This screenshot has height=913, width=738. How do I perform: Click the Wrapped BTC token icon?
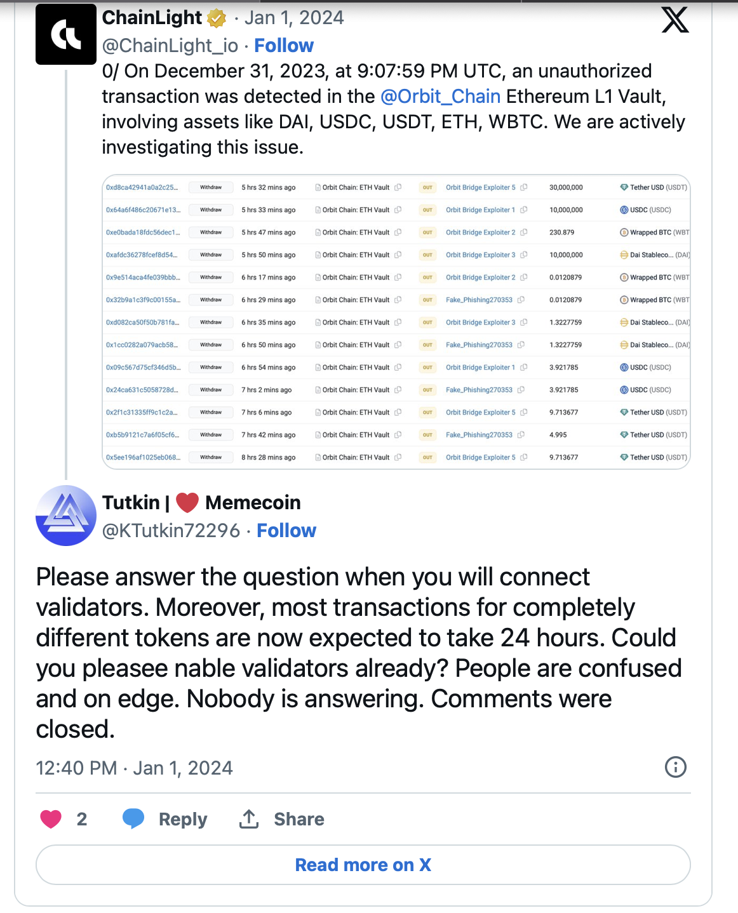click(624, 232)
